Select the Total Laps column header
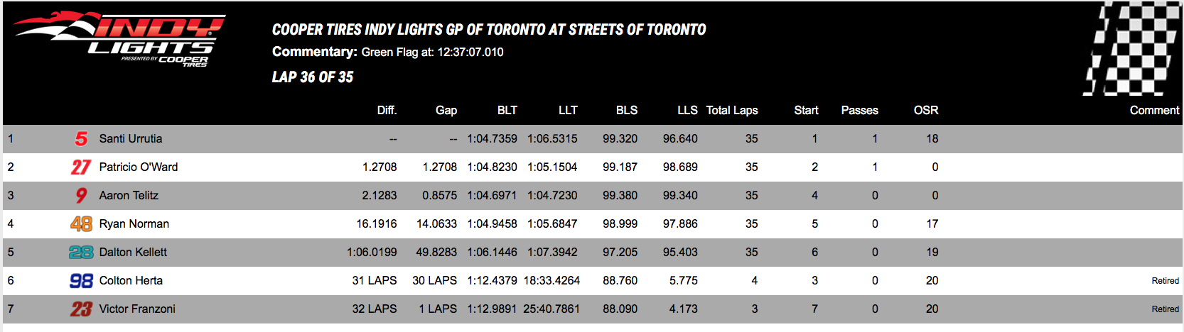Screen dimensions: 1184x332 click(x=732, y=110)
